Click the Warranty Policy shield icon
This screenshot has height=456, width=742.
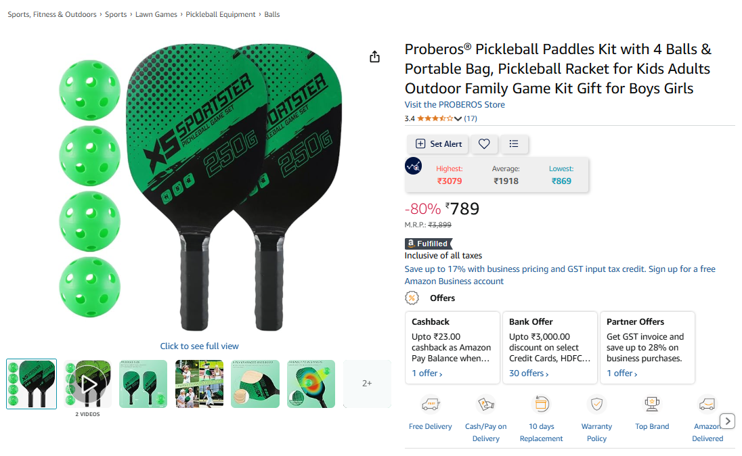point(596,405)
